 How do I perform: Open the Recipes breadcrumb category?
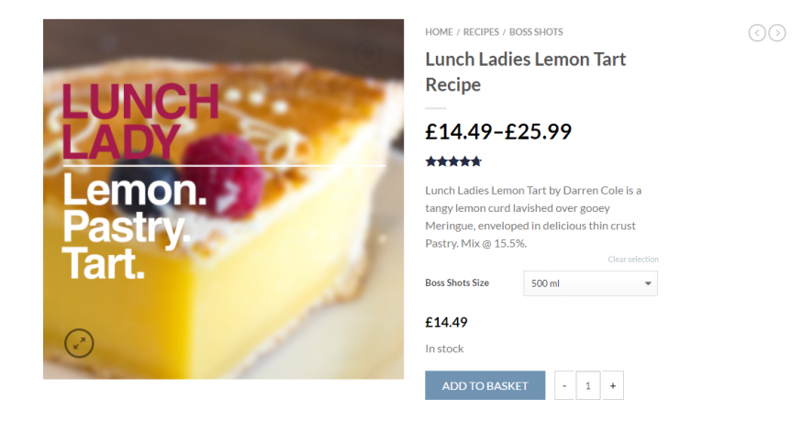tap(481, 32)
